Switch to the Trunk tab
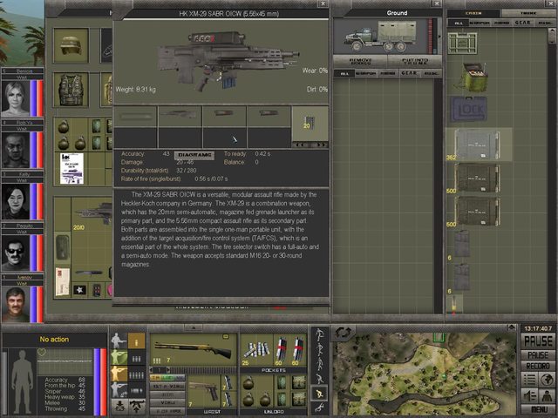Screen dimensions: 558x418 pyautogui.click(x=527, y=13)
